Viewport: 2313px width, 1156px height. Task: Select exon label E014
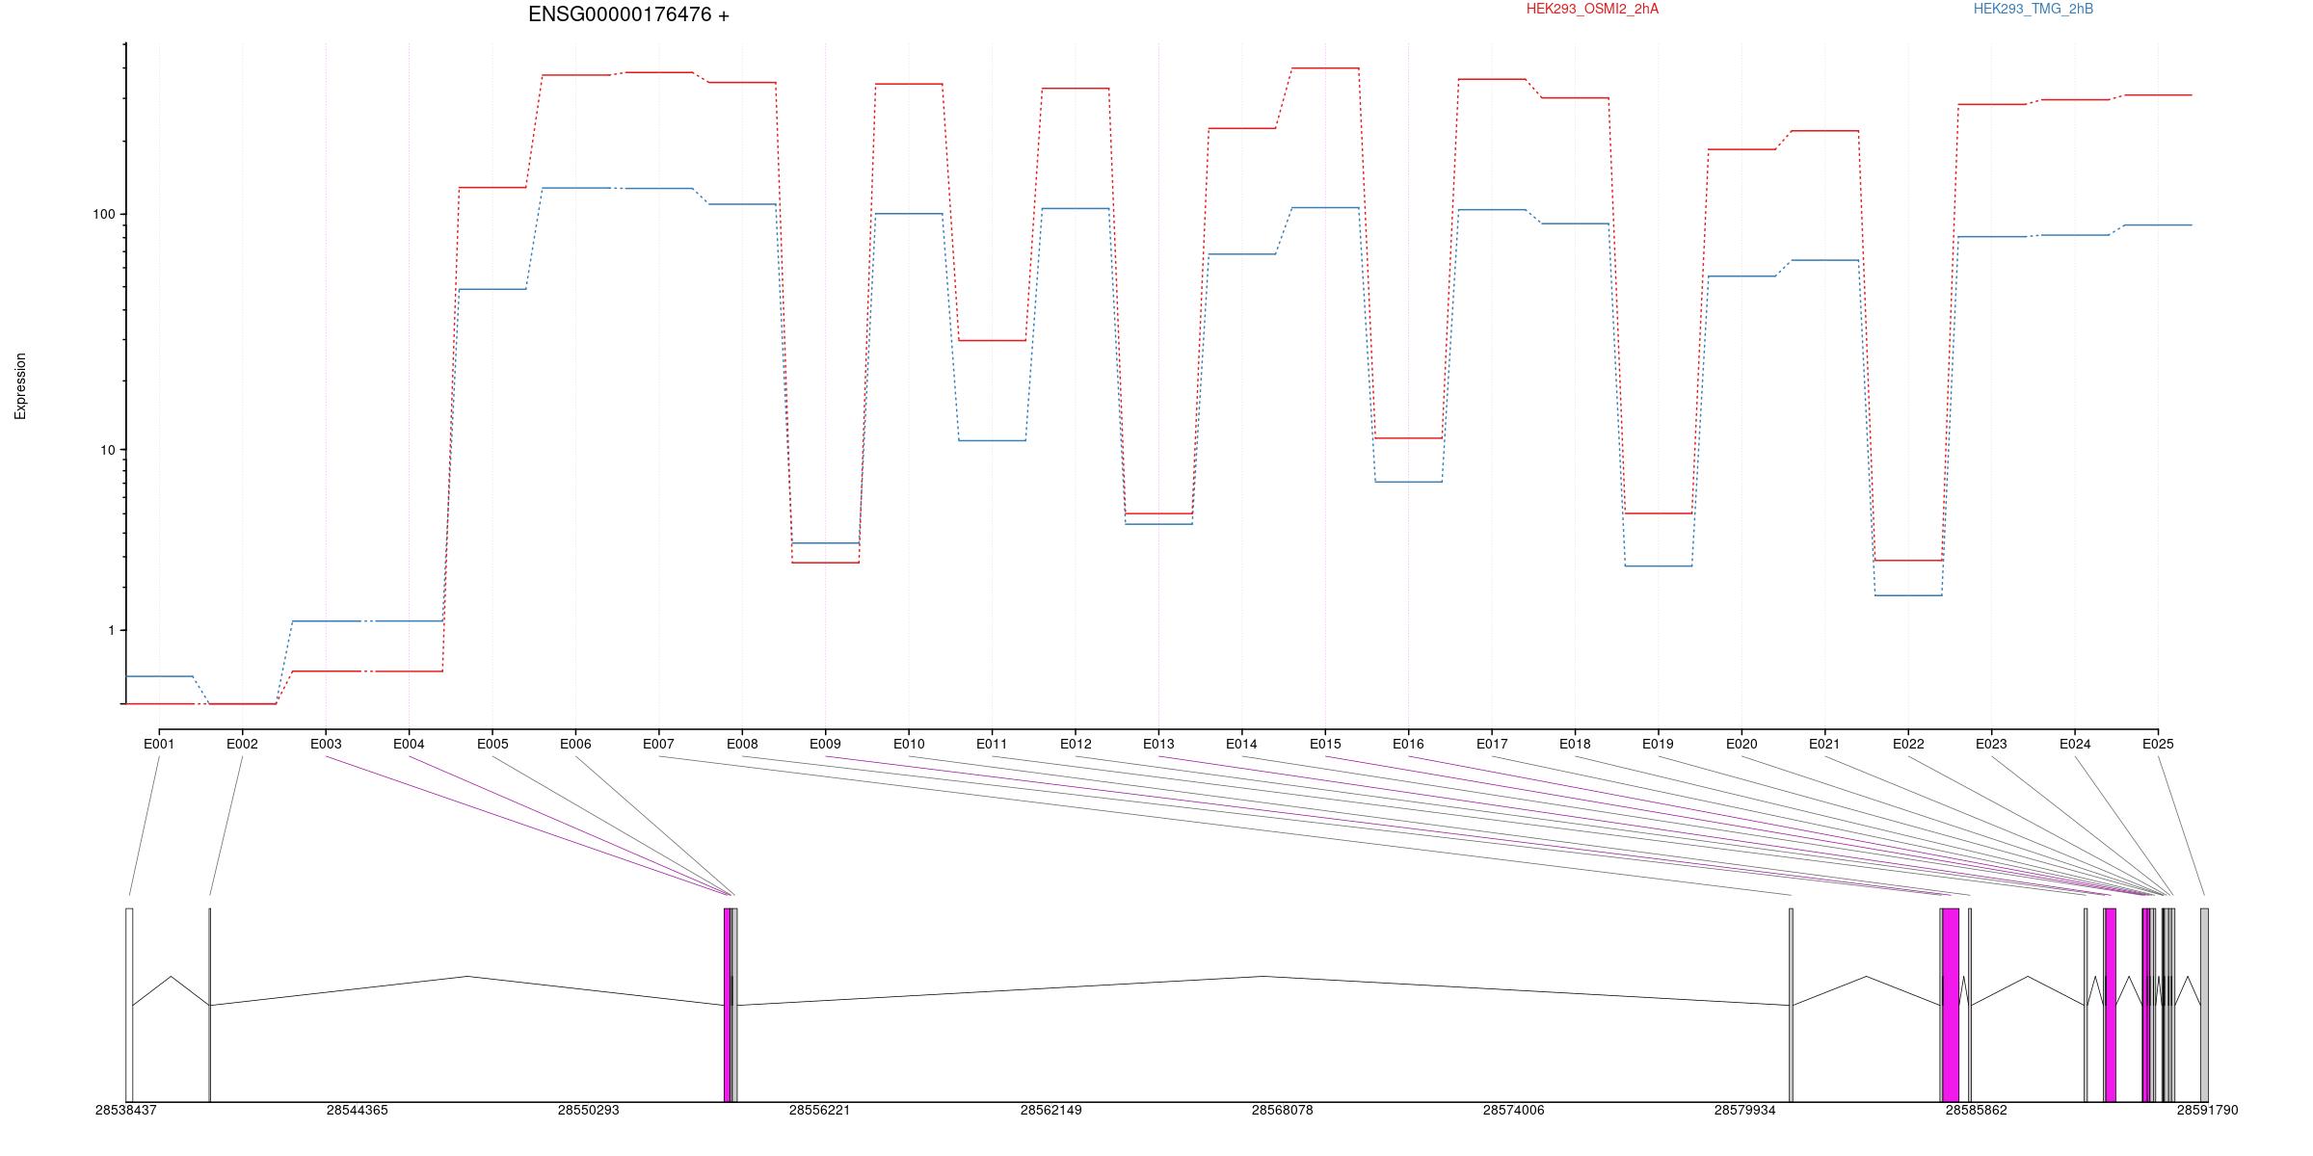click(x=1241, y=744)
